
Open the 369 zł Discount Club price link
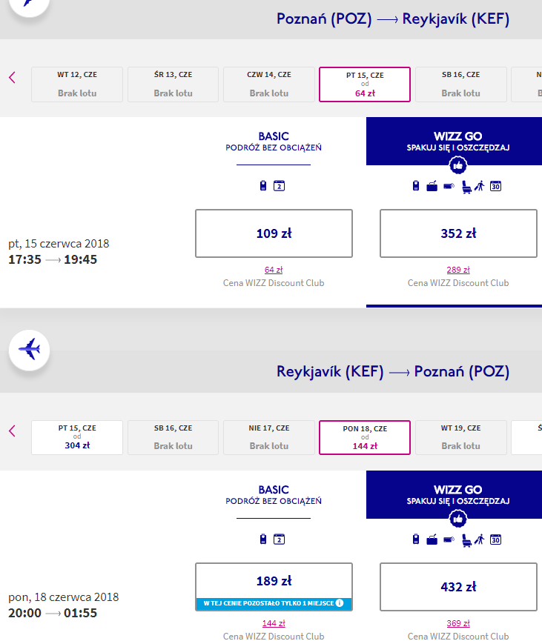click(458, 623)
